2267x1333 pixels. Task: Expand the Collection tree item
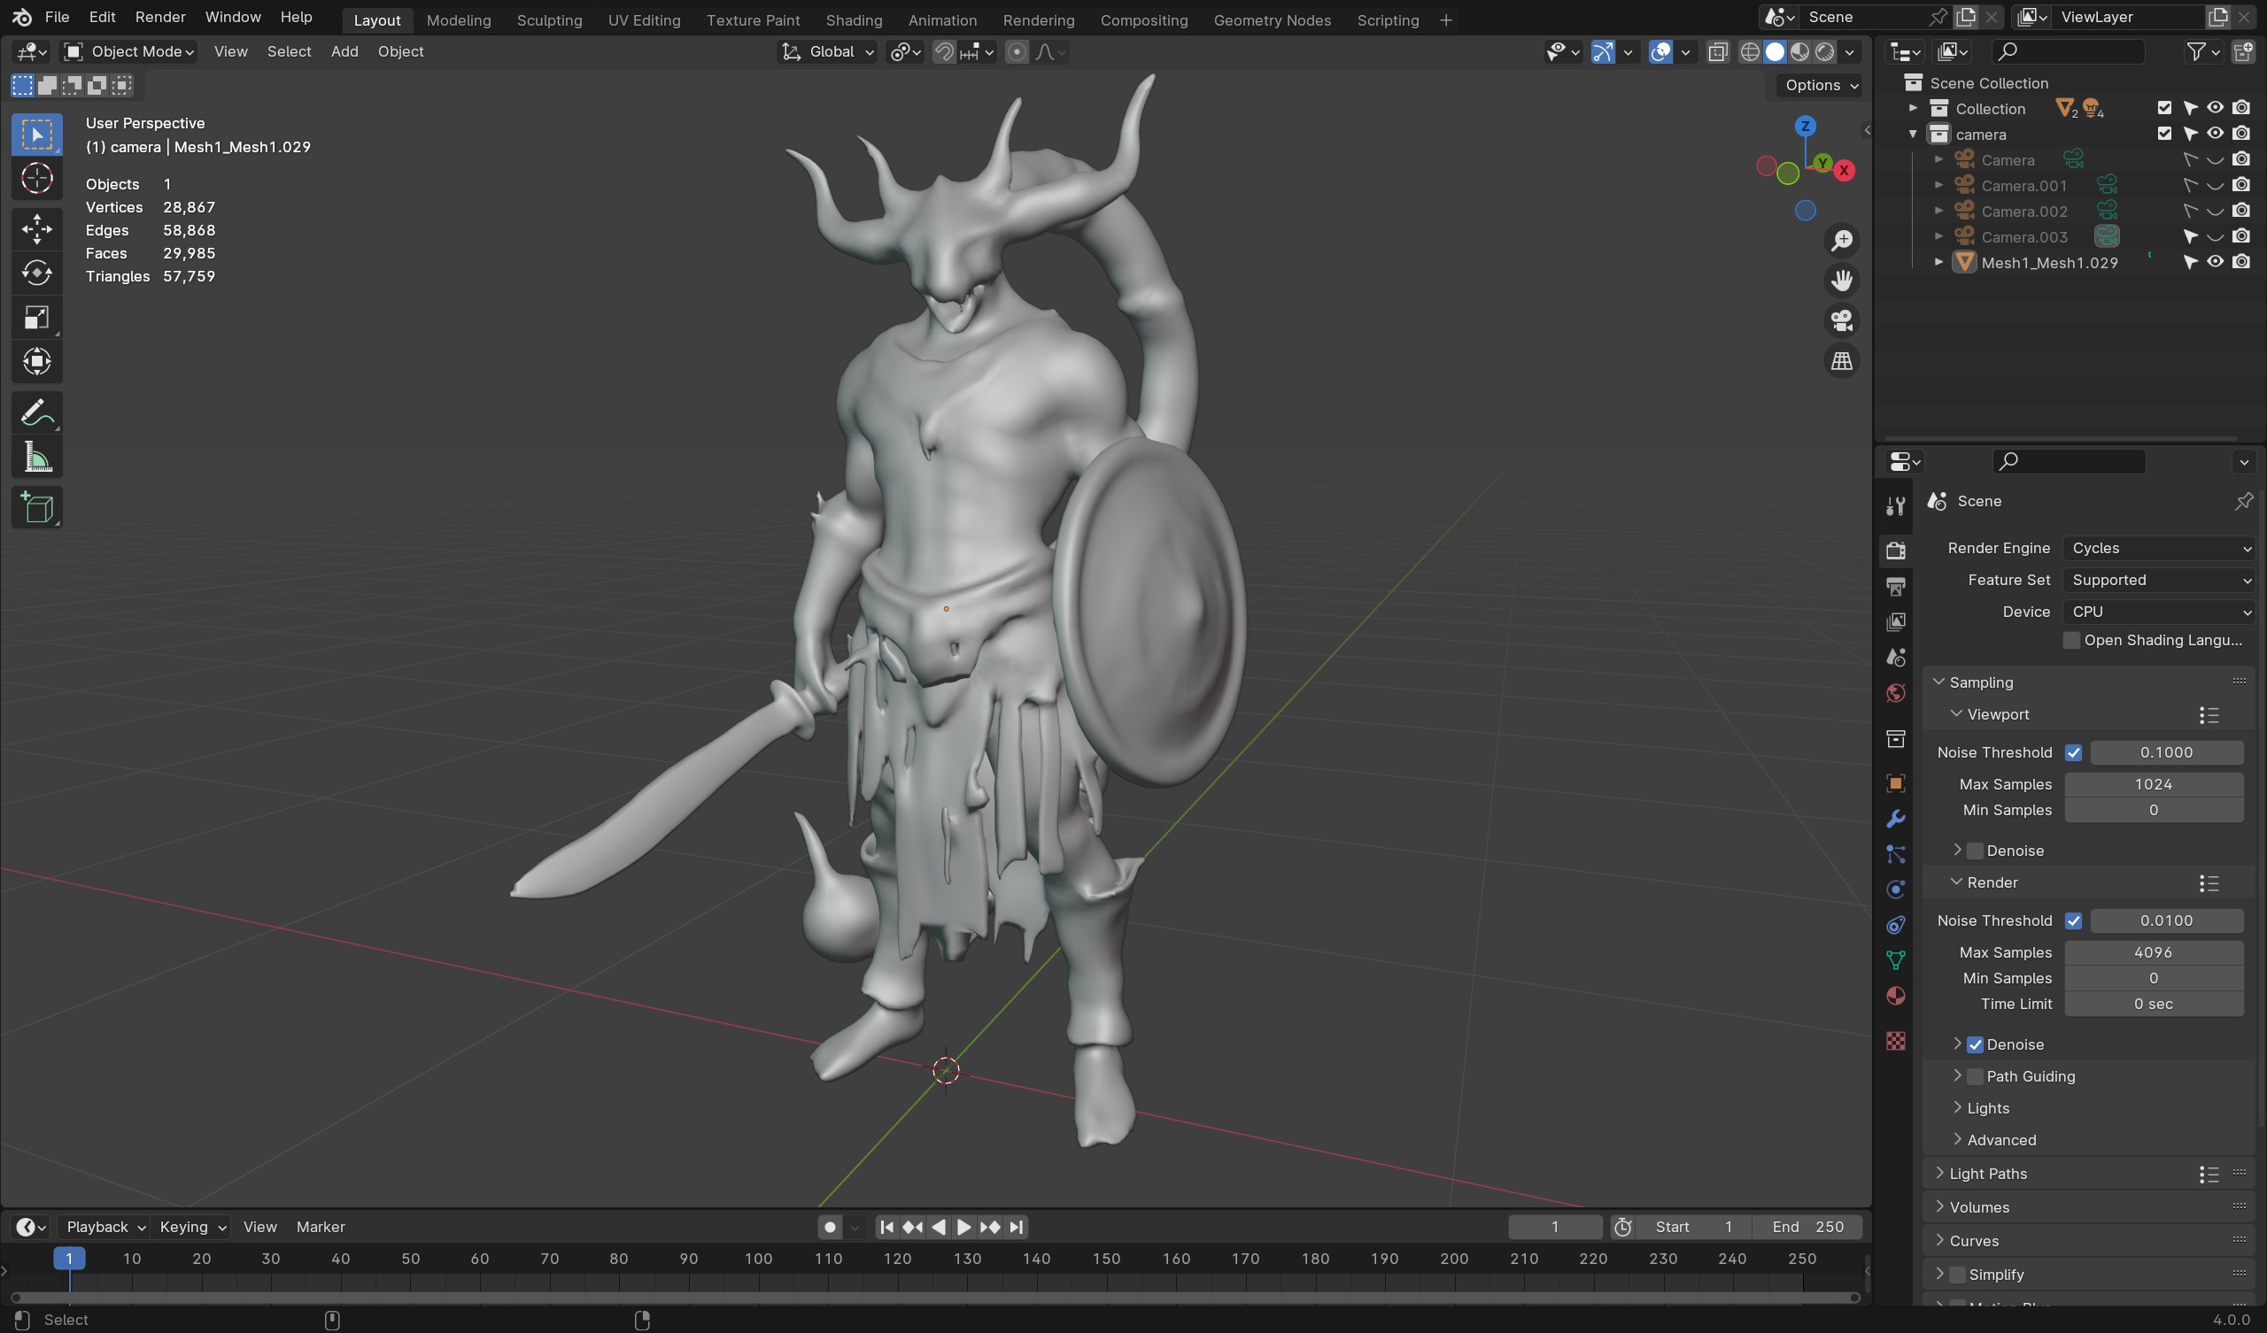pos(1913,108)
